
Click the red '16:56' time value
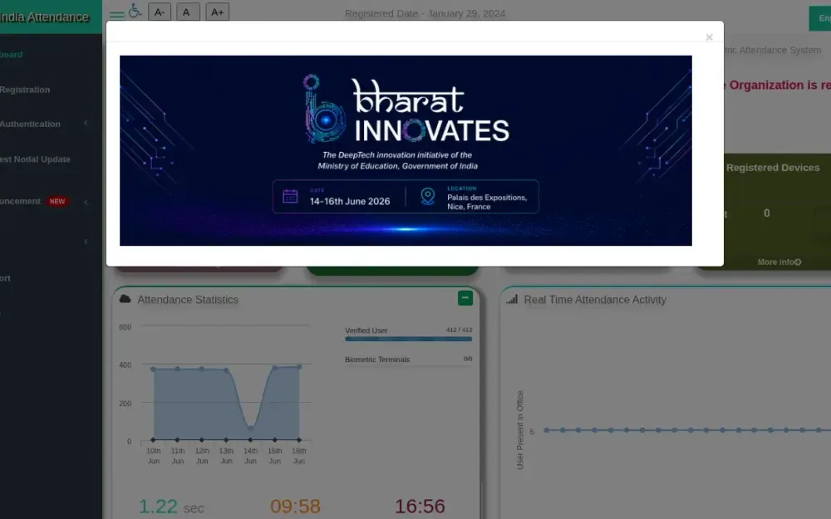[420, 507]
